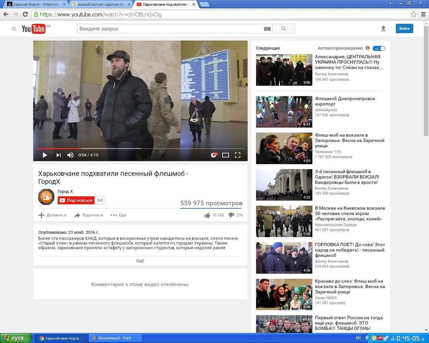
Task: Open the Ещё more actions menu
Action: pyautogui.click(x=118, y=215)
